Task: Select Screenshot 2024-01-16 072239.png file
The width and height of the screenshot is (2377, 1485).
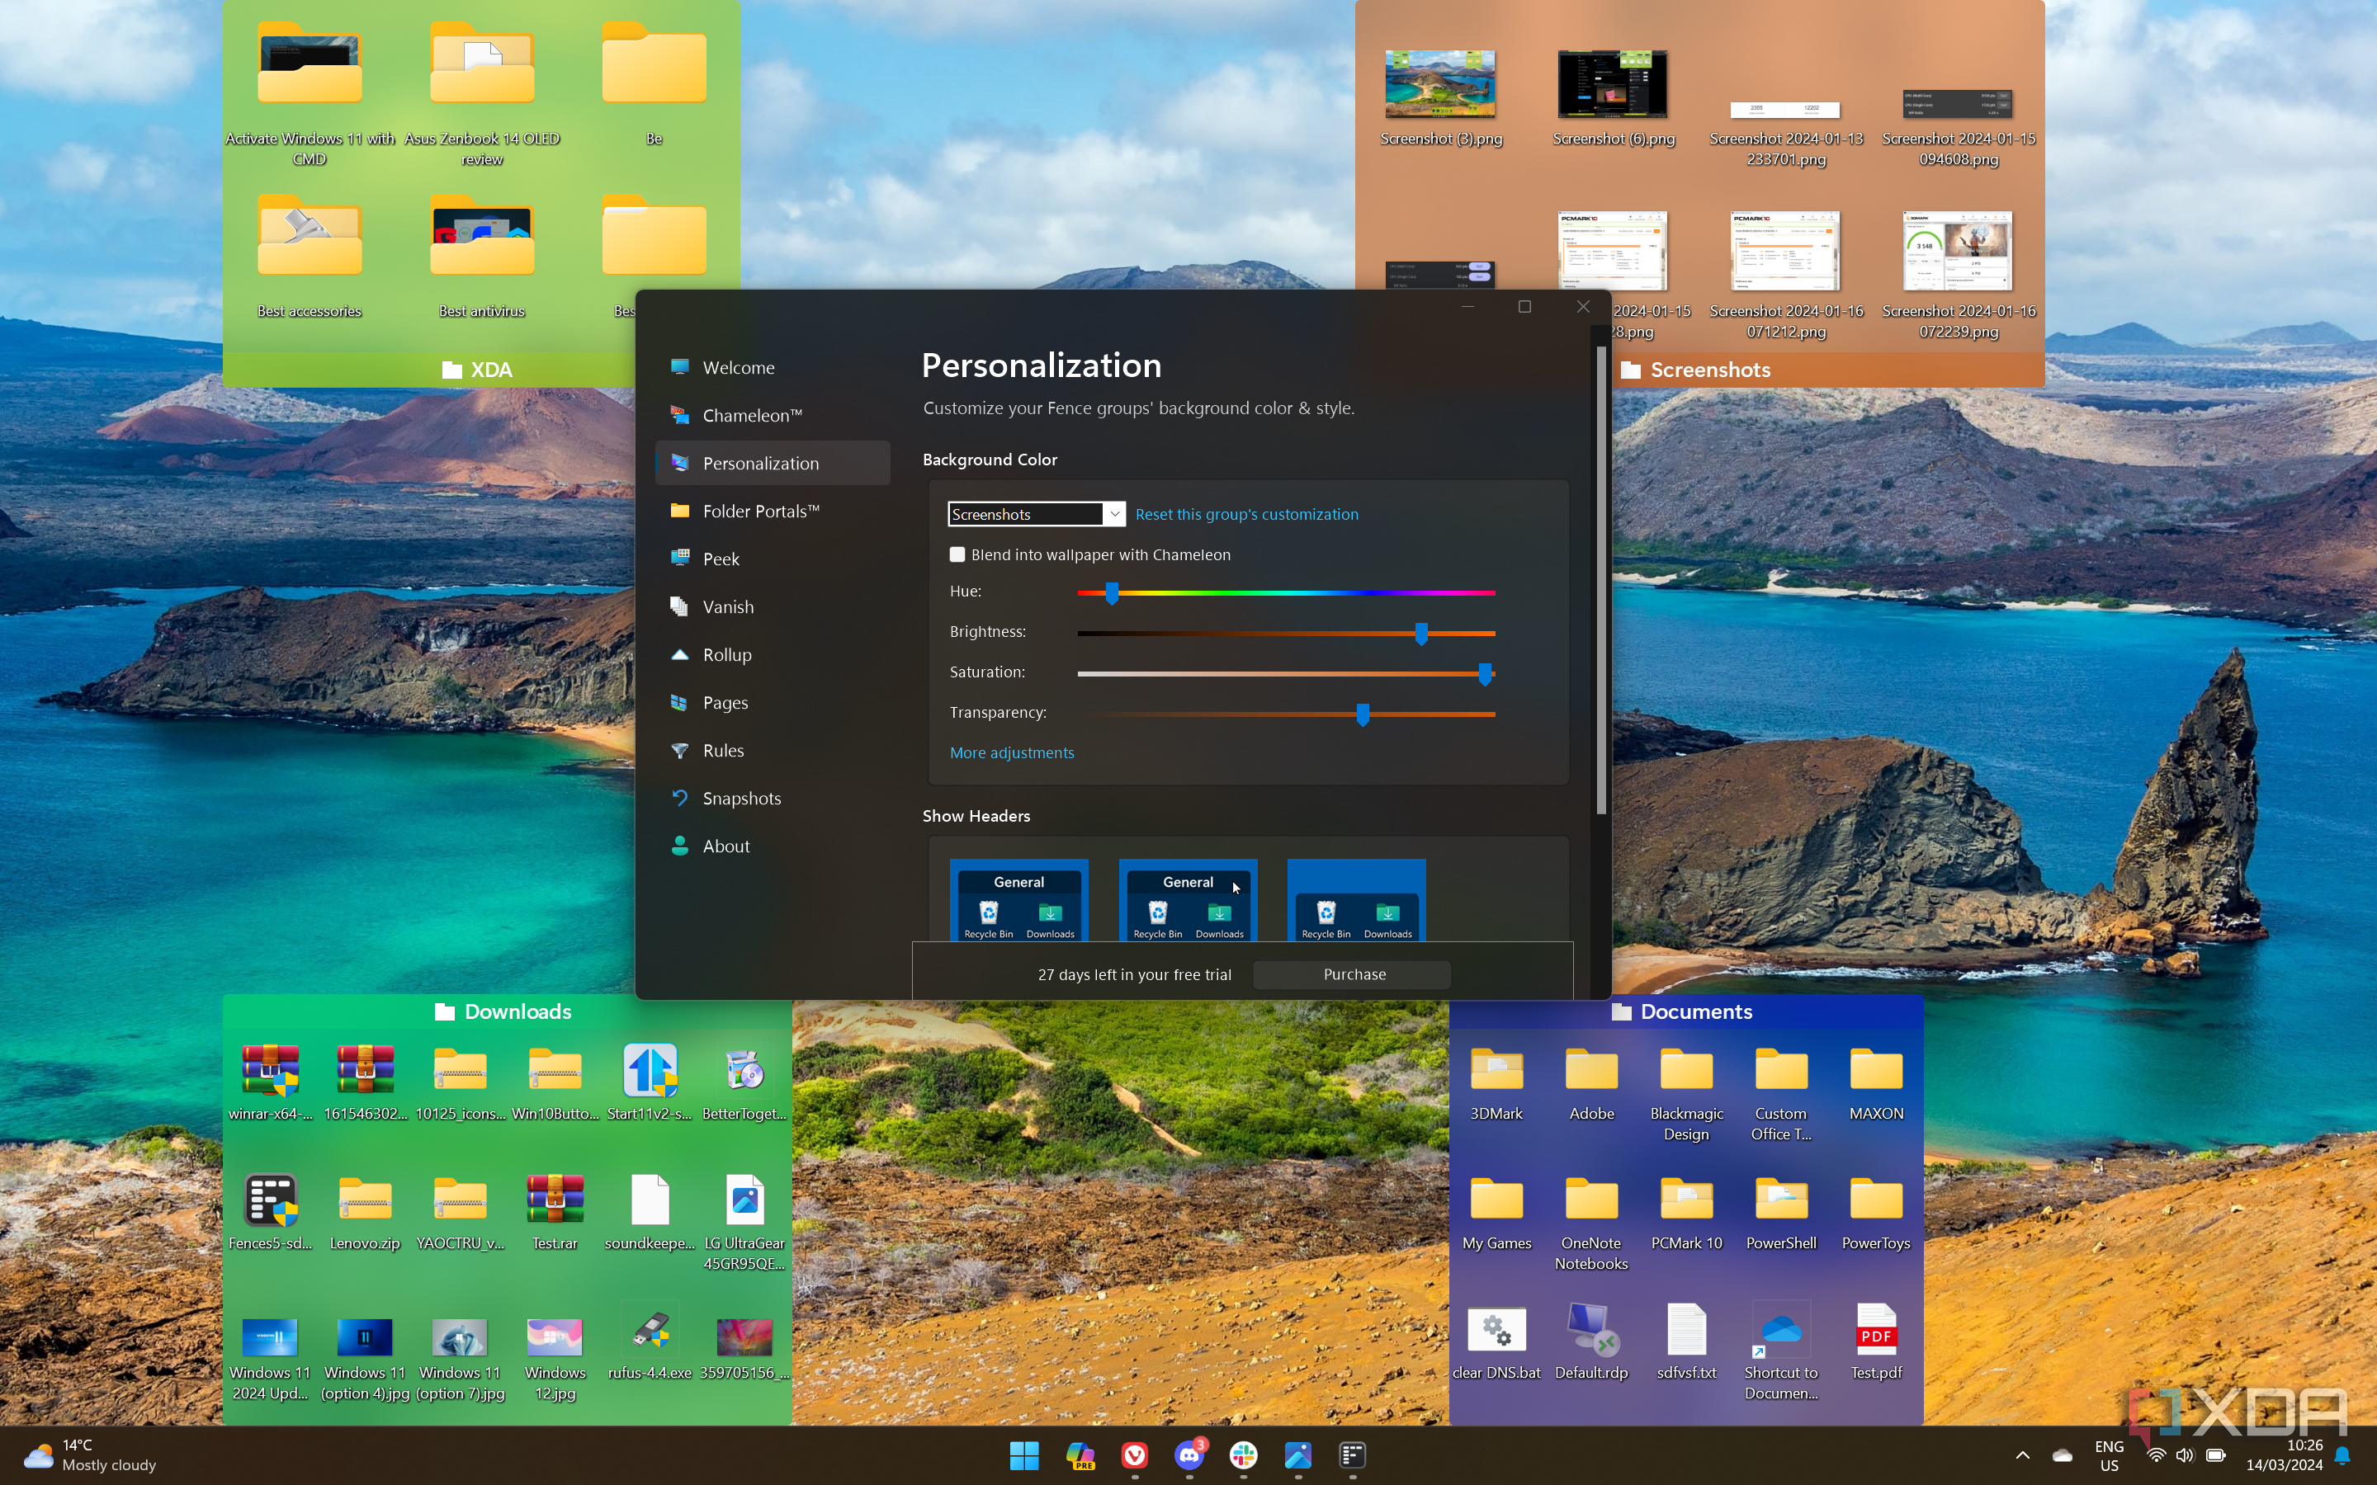Action: pyautogui.click(x=1958, y=275)
